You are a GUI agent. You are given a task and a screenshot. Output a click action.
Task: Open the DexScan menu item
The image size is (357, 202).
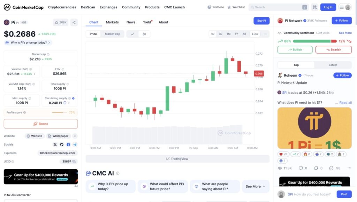tap(88, 7)
